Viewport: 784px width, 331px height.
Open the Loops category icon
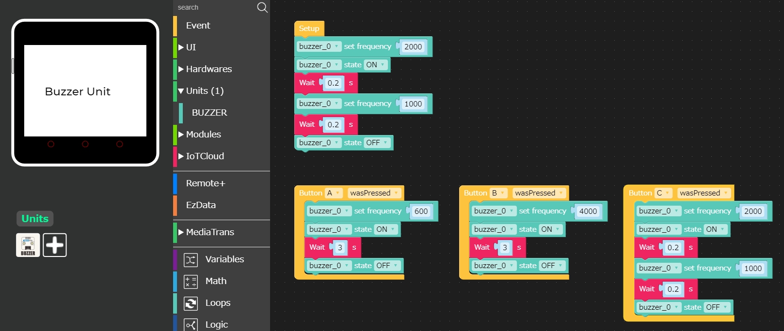(x=191, y=303)
